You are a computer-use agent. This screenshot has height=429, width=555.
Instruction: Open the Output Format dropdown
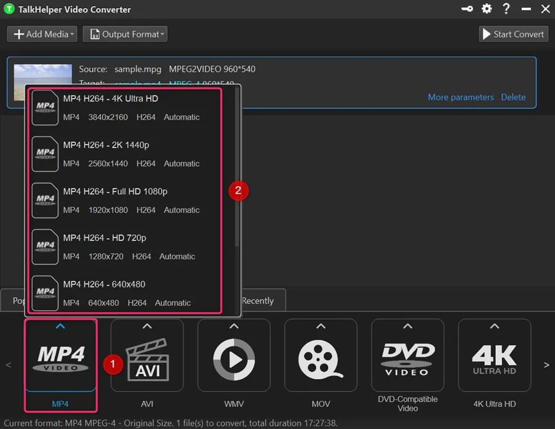[x=125, y=34]
